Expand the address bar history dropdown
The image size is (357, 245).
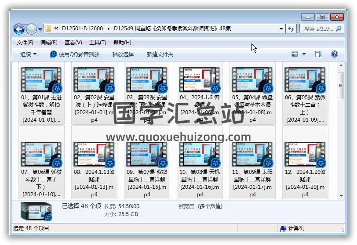coord(281,29)
